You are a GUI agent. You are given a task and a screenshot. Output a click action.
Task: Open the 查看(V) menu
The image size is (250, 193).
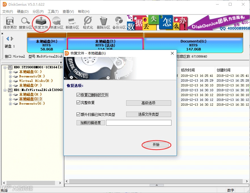tap(68, 11)
